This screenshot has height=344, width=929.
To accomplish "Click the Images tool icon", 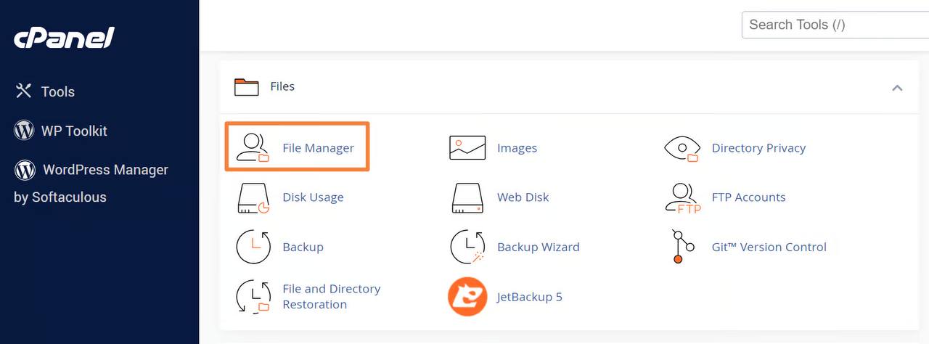I will pyautogui.click(x=467, y=147).
